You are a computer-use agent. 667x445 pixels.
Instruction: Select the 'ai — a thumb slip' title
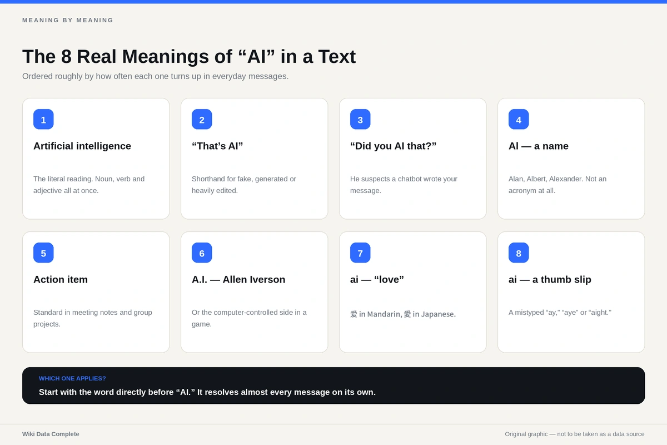[550, 280]
